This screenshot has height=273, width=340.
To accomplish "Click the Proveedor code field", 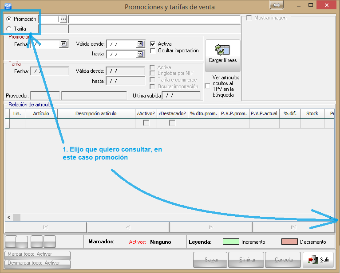I will 45,95.
